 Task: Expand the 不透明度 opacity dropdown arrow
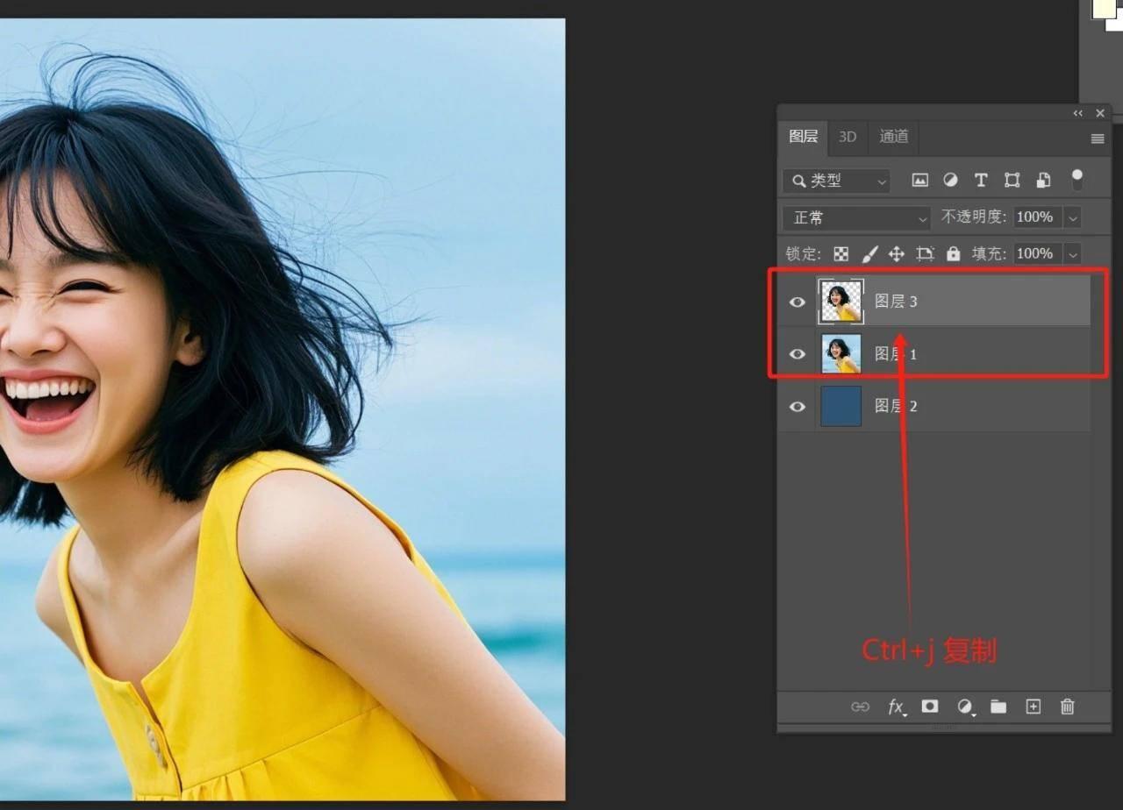click(x=1072, y=217)
